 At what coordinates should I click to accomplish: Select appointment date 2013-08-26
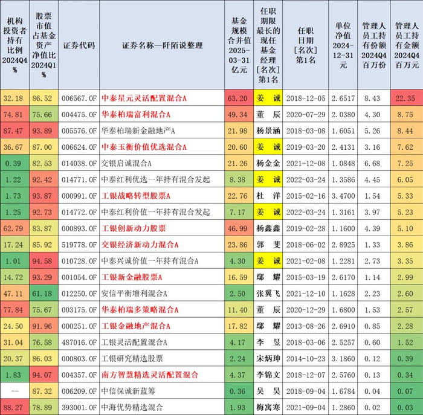[306, 326]
